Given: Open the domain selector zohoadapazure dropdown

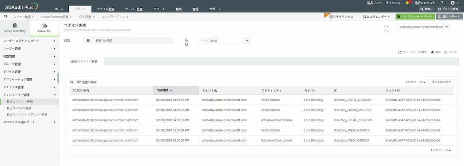Looking at the screenshot, I should [423, 27].
